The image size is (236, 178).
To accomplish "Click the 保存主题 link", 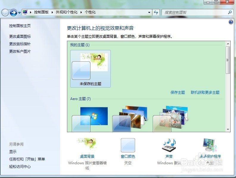I will tap(178, 92).
